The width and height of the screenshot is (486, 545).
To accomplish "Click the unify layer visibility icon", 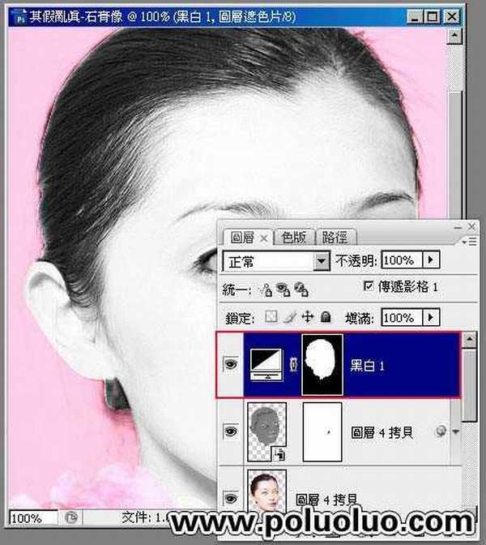I will 283,288.
